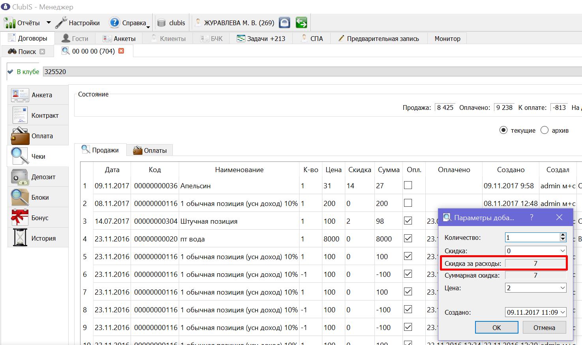This screenshot has height=345, width=582.
Task: Close the 00 00 00 (704) tab
Action: pos(121,51)
